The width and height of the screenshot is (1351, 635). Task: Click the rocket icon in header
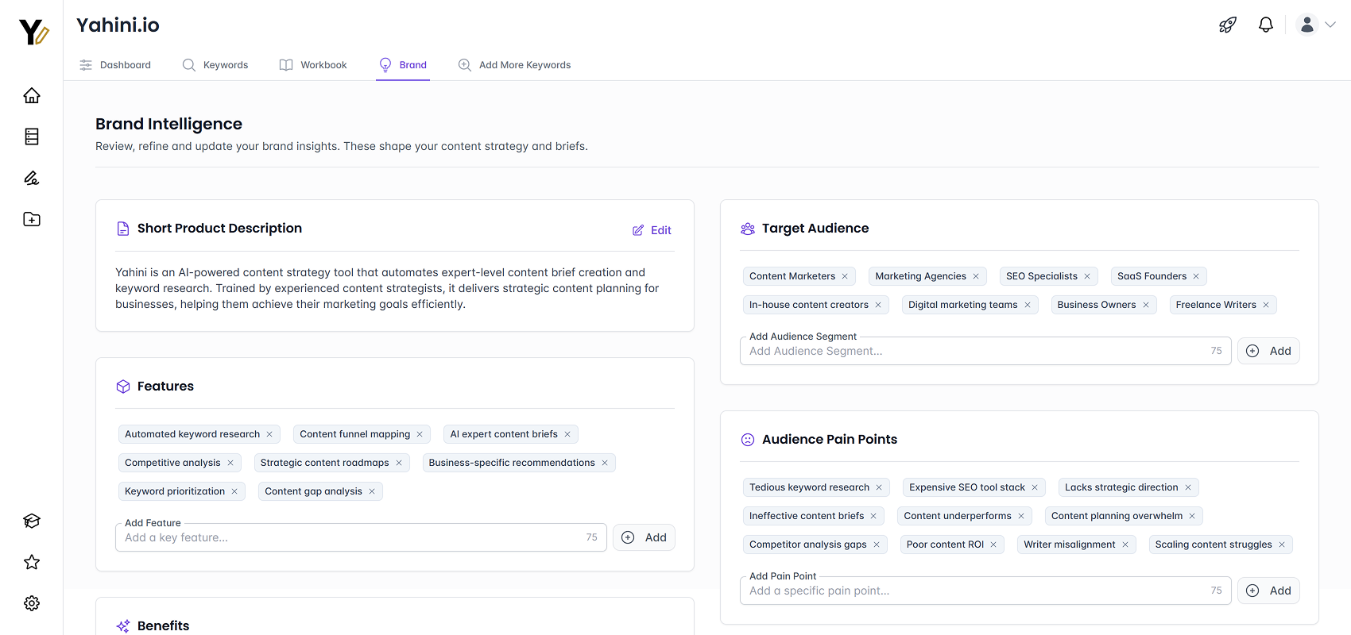(1228, 25)
